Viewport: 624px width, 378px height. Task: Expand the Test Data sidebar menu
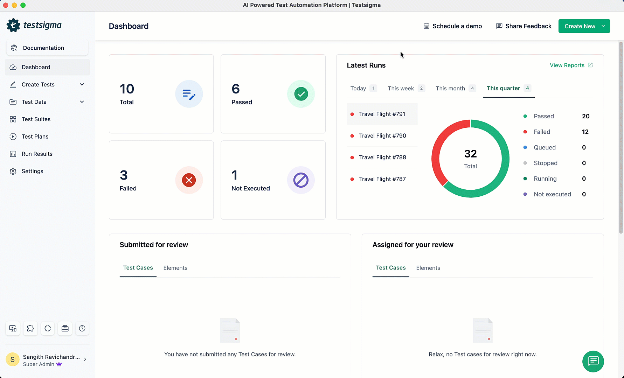point(82,102)
